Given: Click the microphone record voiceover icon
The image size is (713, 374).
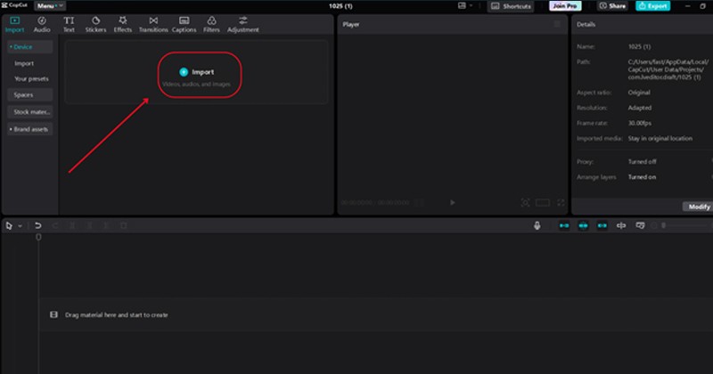Looking at the screenshot, I should (x=537, y=226).
